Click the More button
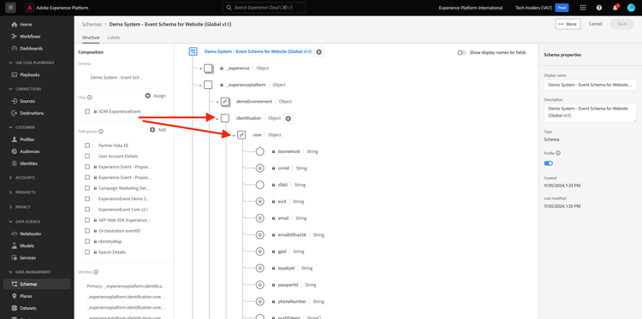Screen dimensions: 642x319 tap(568, 24)
